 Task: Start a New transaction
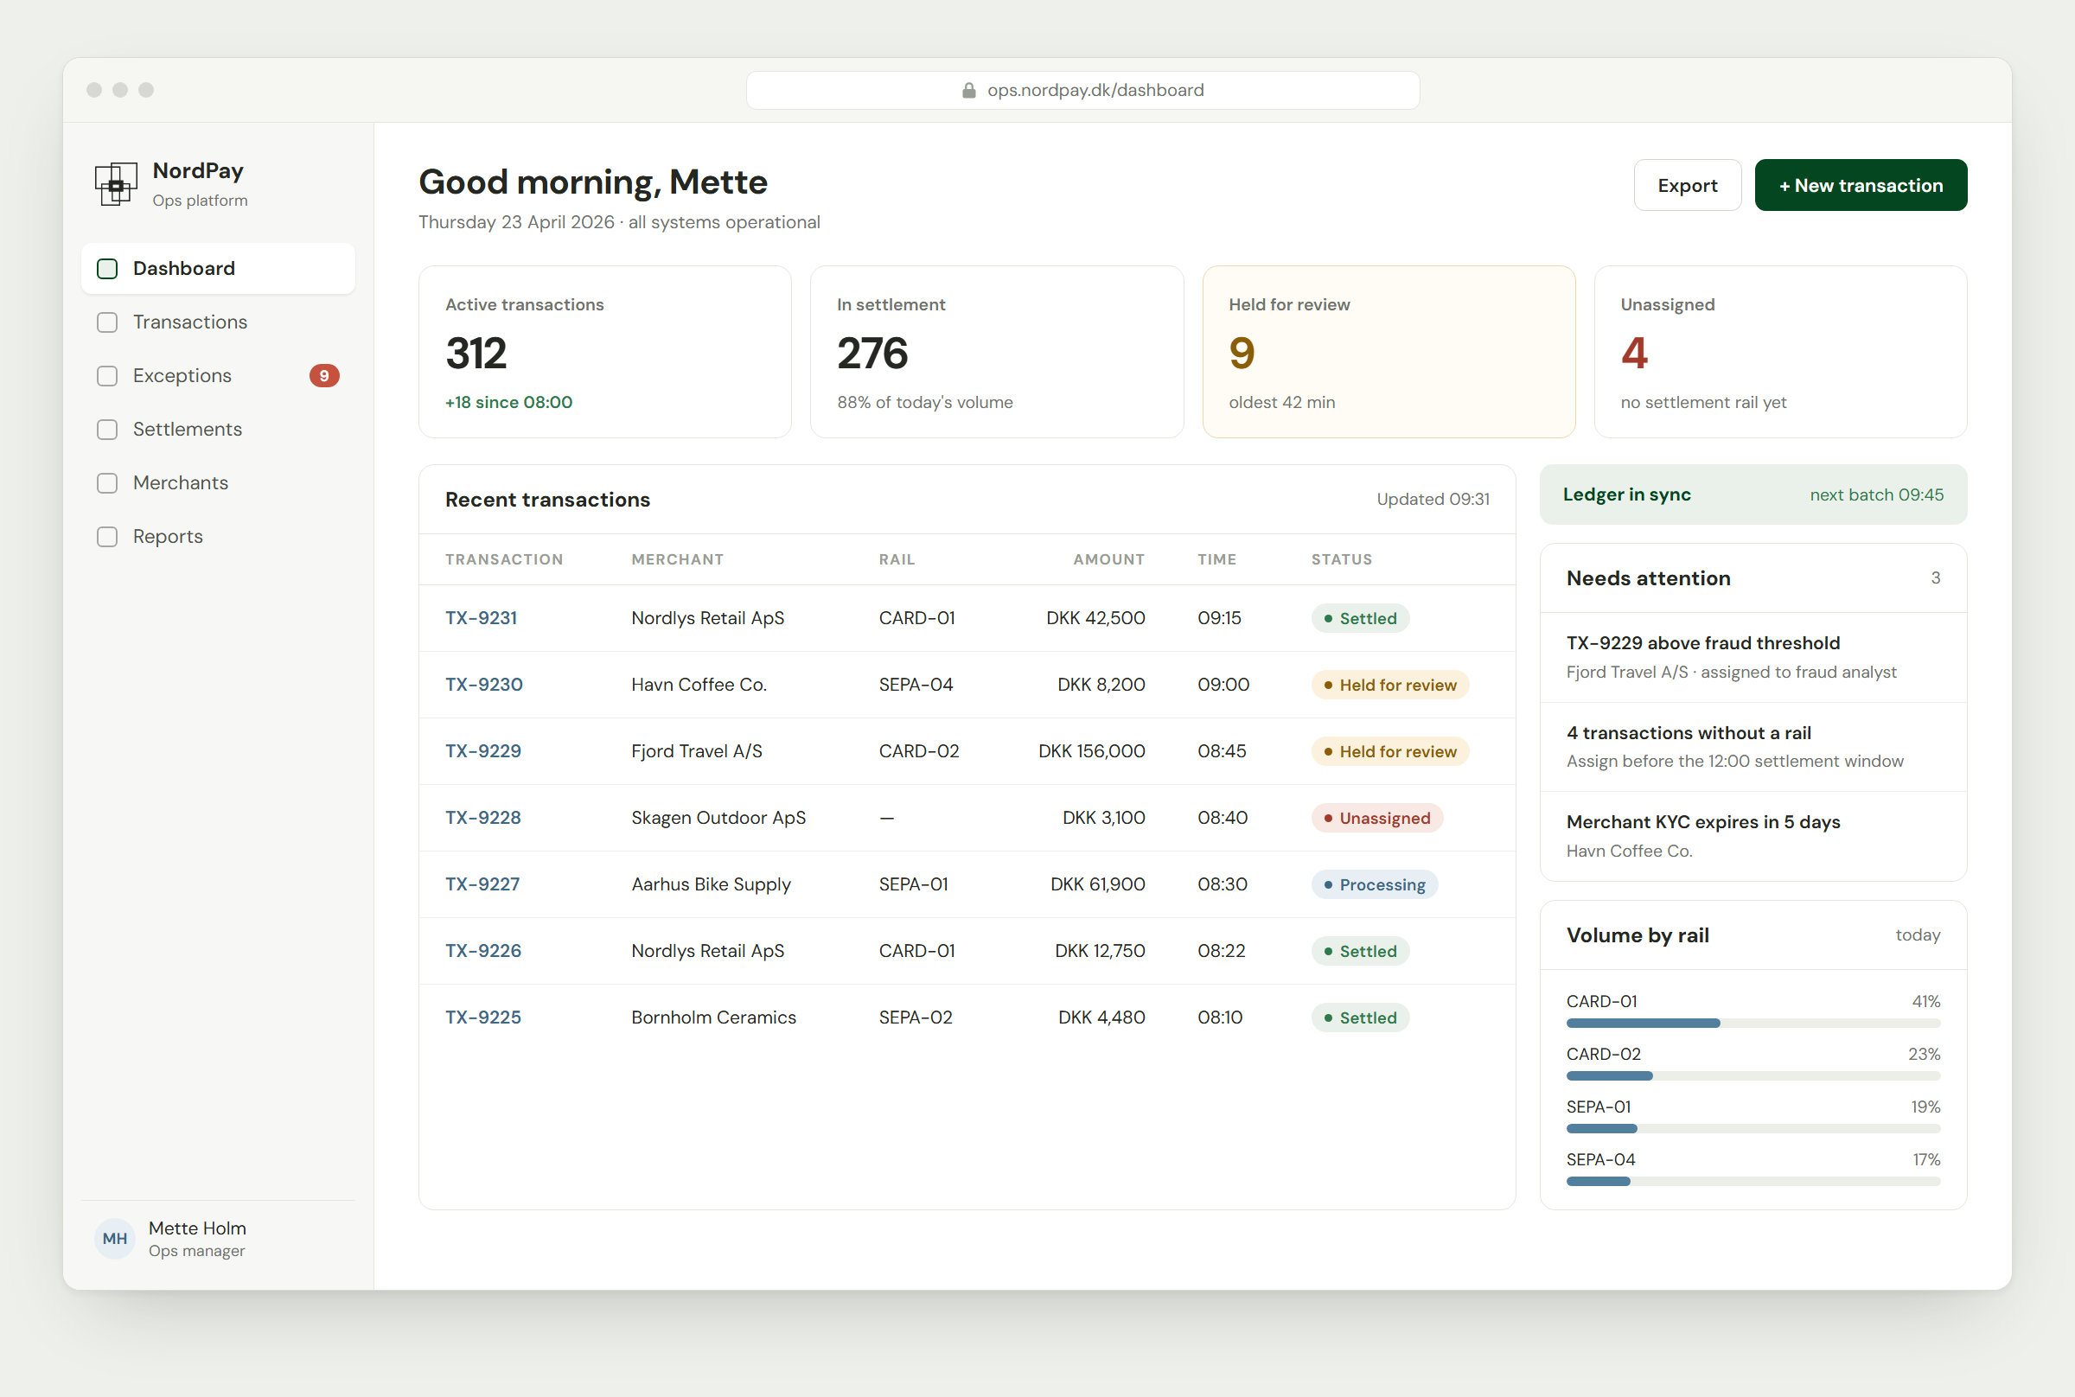(x=1861, y=185)
